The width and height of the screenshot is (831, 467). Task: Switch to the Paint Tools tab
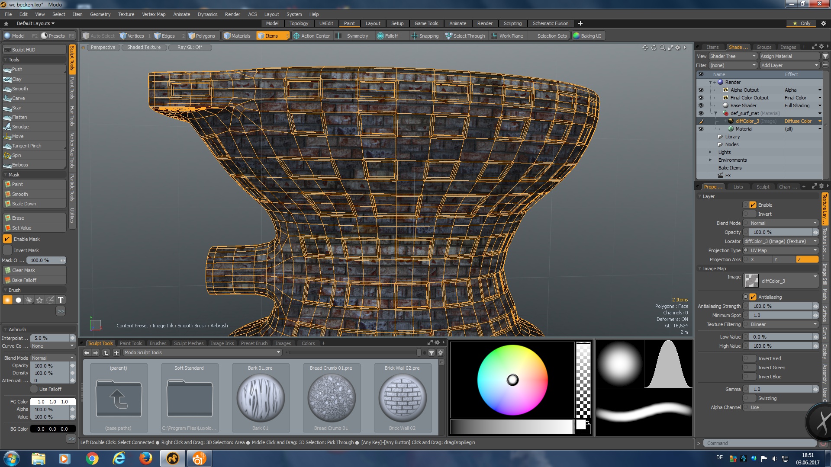point(131,343)
